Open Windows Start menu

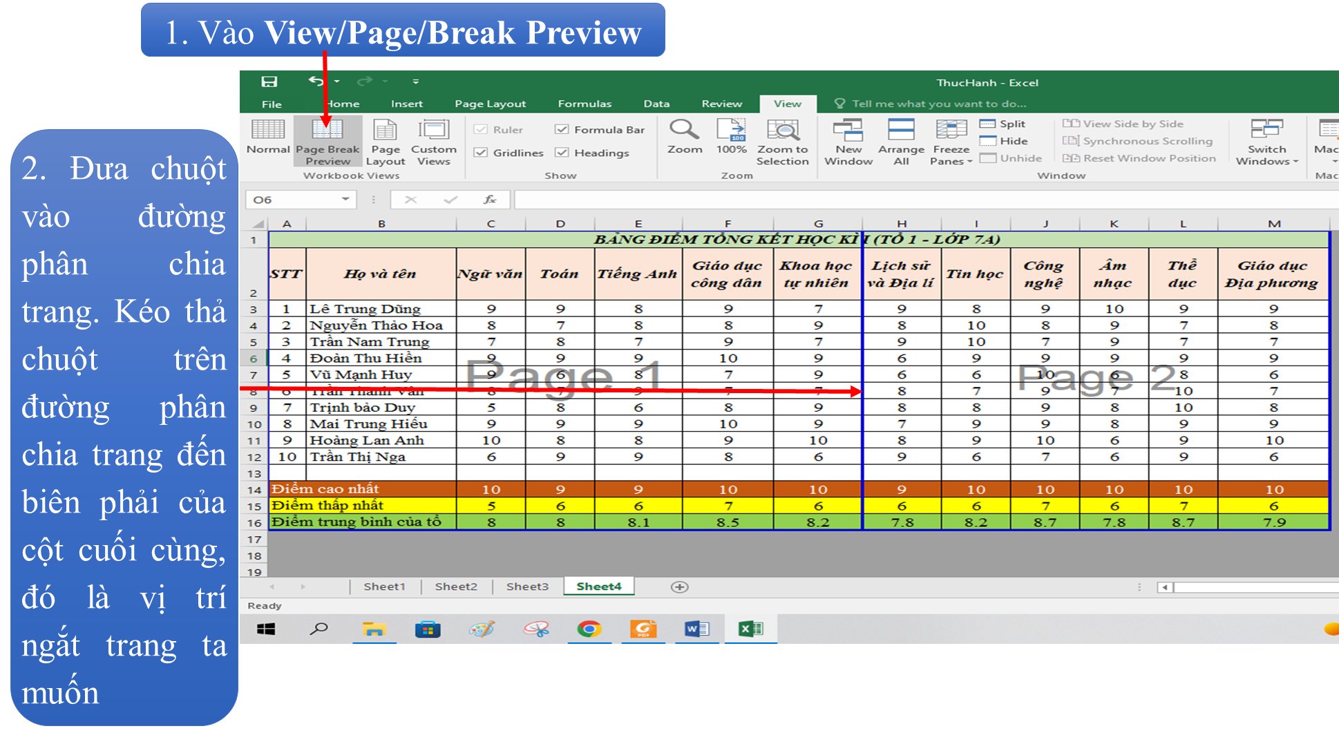tap(266, 629)
